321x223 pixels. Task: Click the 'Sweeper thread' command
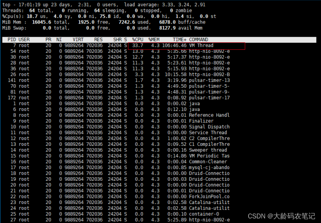pos(208,150)
